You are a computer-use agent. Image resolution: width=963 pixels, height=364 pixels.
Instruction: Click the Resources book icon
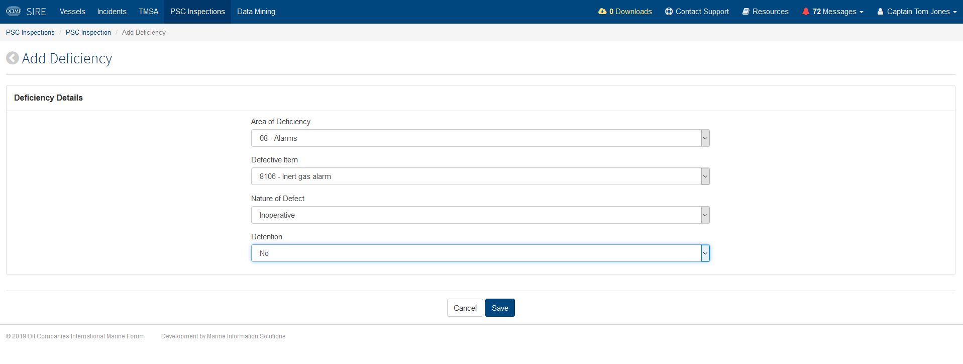tap(746, 11)
